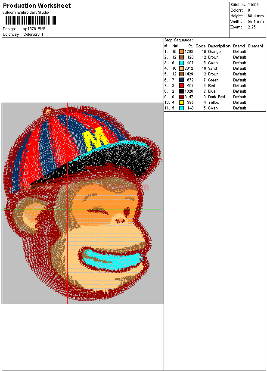Click the 'Description' column header
Screen dimensions: 267x371
click(x=219, y=46)
